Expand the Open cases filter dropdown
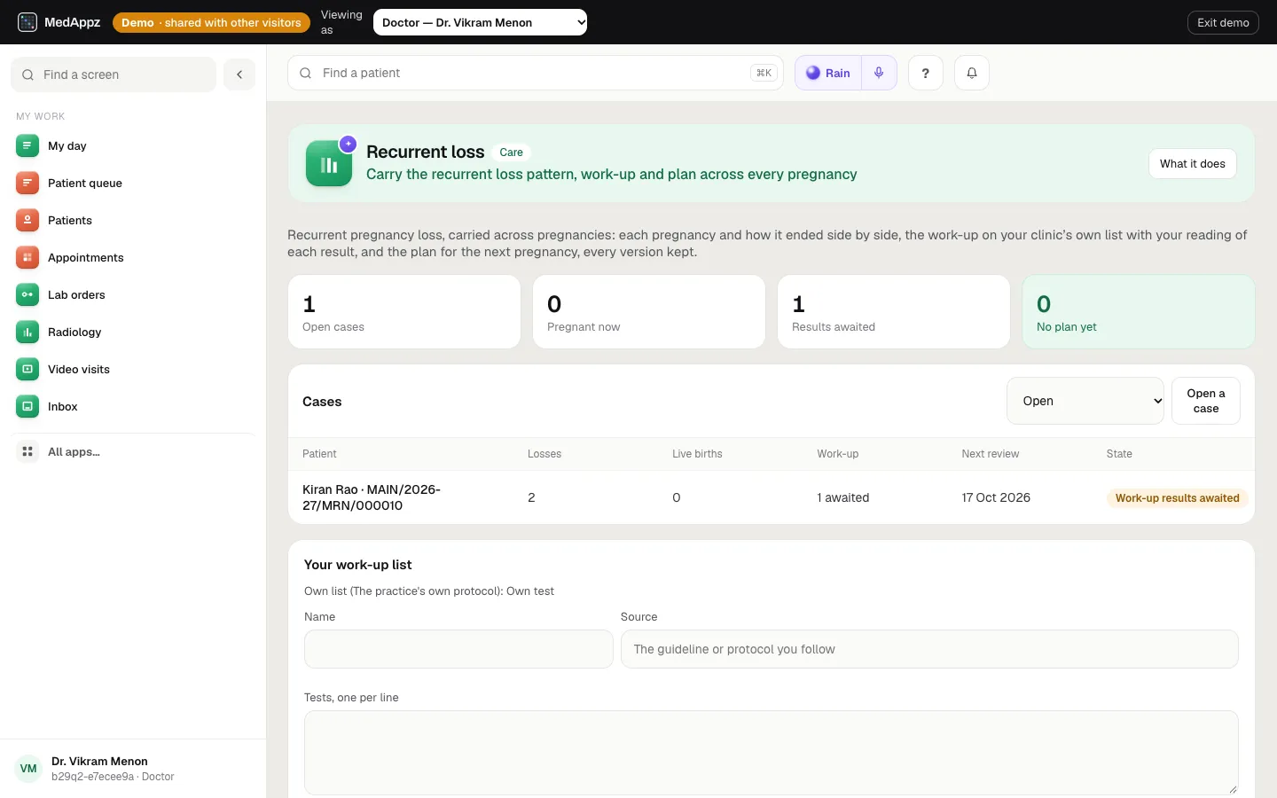The height and width of the screenshot is (798, 1277). [x=1085, y=401]
